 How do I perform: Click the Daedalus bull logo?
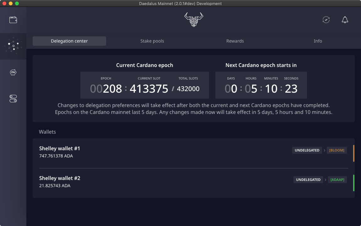[x=194, y=20]
